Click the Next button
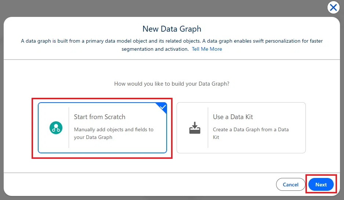Screen dimensions: 344x200 (x=321, y=185)
